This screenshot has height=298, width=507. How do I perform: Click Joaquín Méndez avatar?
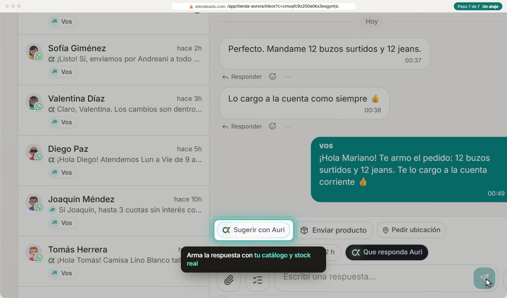coord(34,203)
